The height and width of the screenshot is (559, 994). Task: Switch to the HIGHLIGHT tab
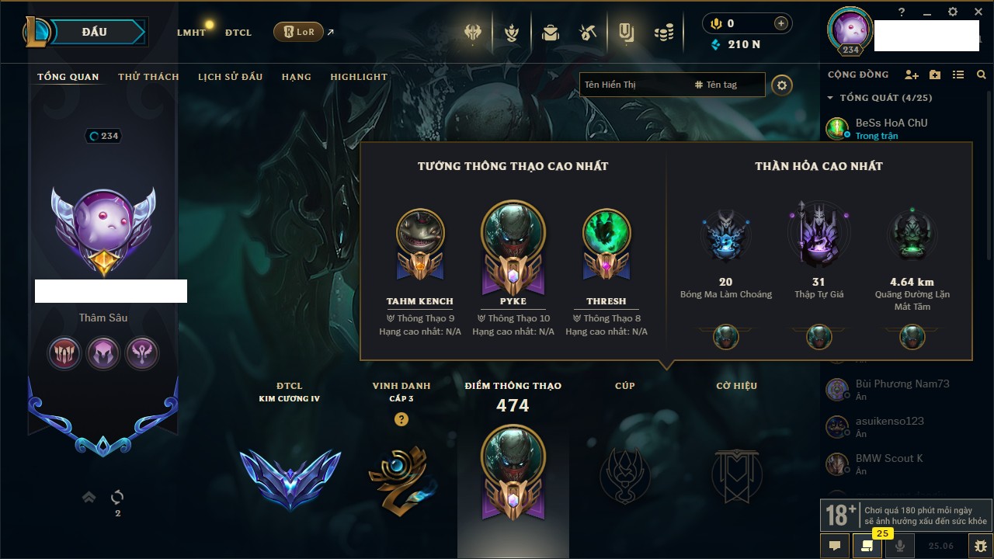click(359, 77)
